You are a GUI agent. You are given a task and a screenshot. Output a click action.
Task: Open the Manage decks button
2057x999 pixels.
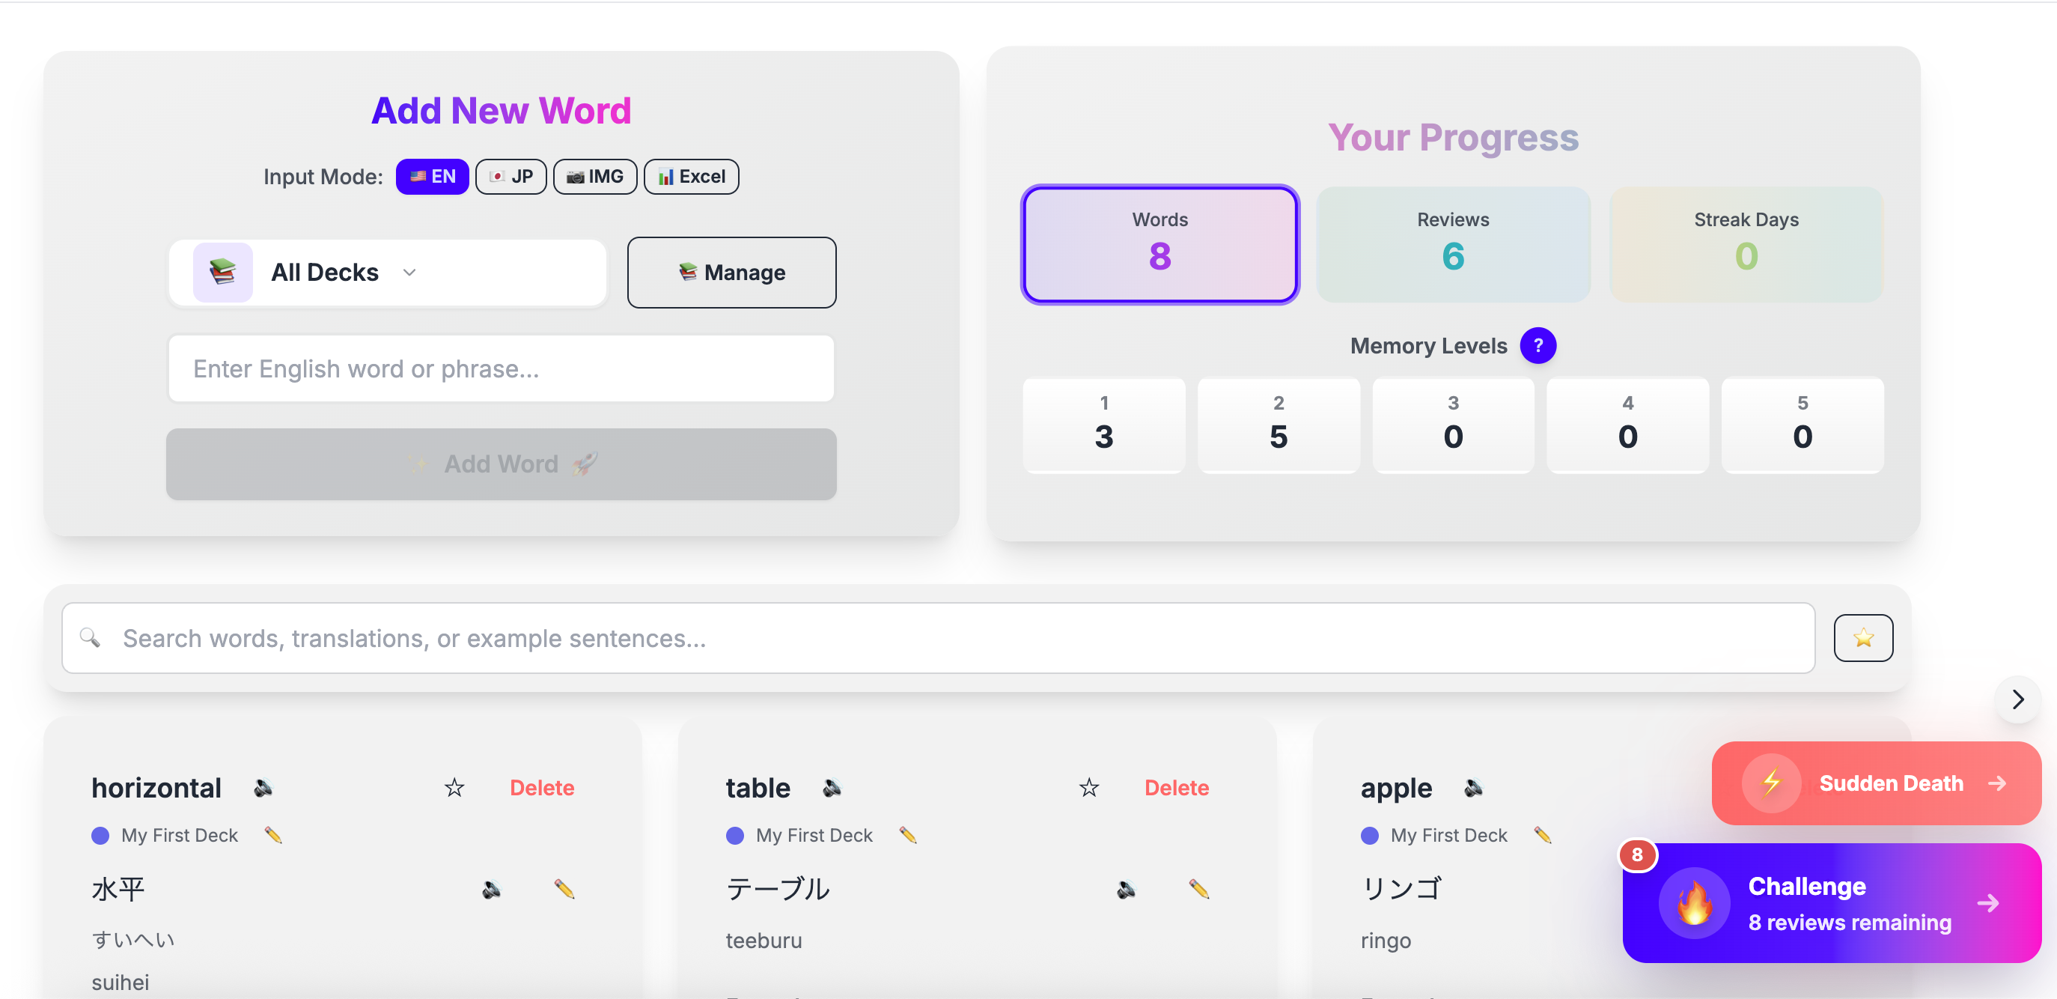pyautogui.click(x=731, y=273)
